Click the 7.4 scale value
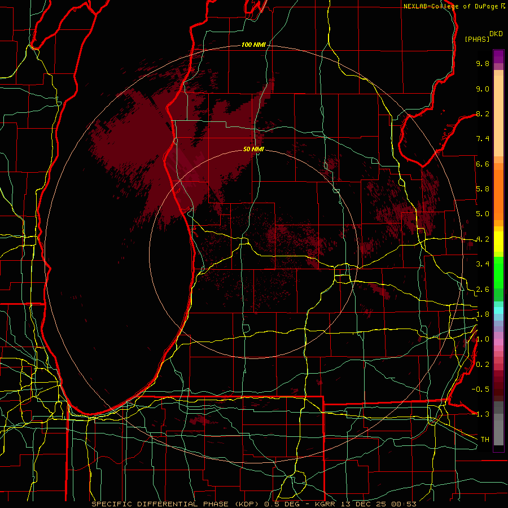The image size is (508, 508). tap(483, 139)
